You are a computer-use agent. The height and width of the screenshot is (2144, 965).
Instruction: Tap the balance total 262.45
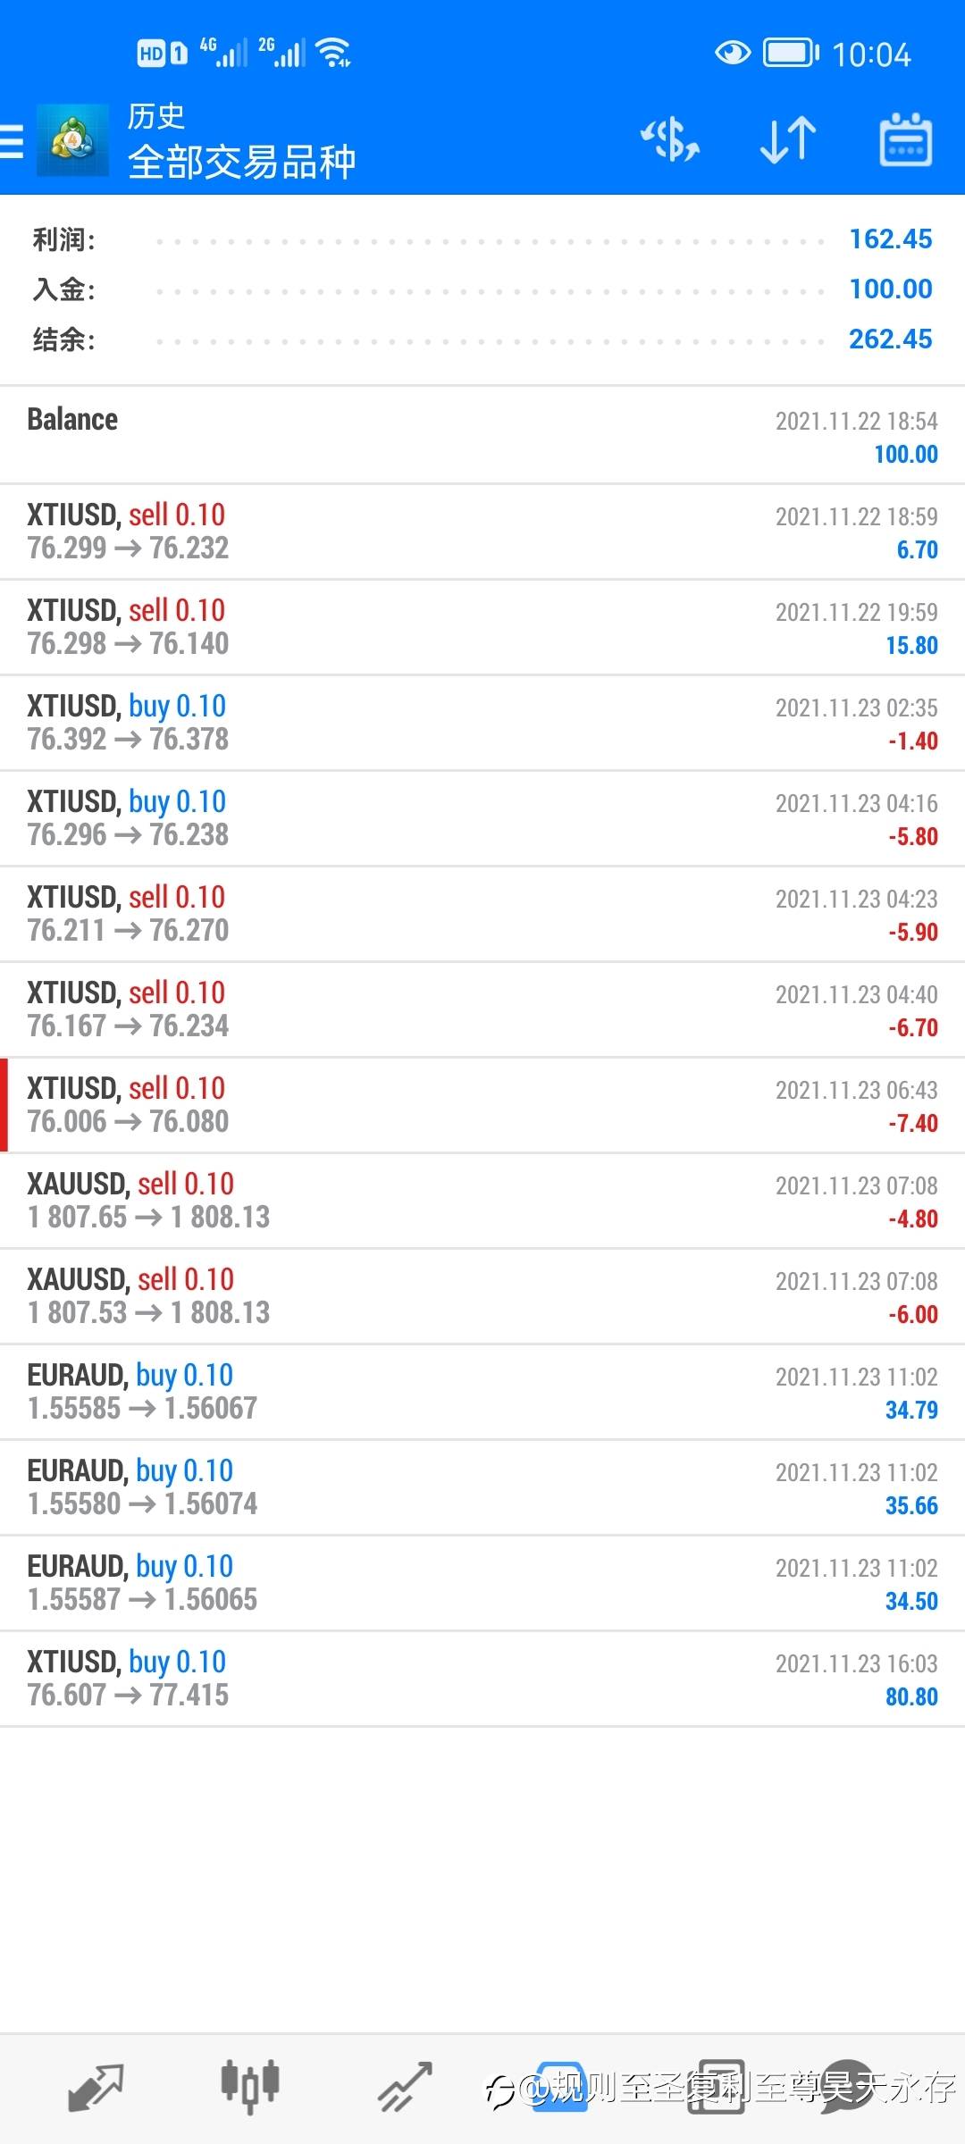coord(890,339)
